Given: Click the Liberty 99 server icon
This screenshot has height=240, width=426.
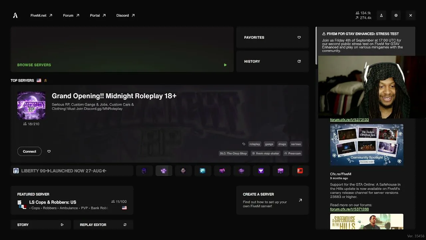Looking at the screenshot, I should pyautogui.click(x=16, y=171).
